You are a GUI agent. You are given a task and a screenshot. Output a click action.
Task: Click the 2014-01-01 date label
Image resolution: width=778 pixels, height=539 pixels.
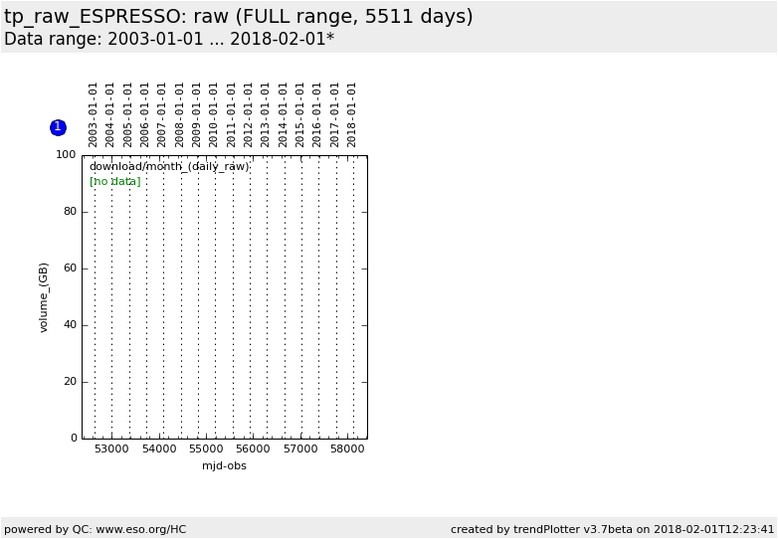point(284,114)
